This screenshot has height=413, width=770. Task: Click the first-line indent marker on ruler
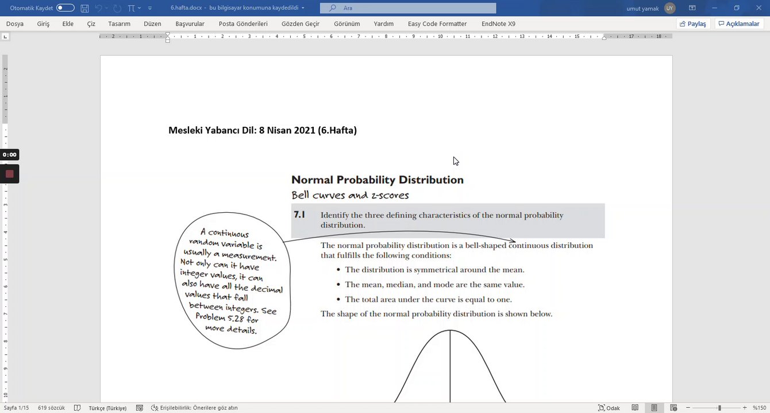(167, 34)
